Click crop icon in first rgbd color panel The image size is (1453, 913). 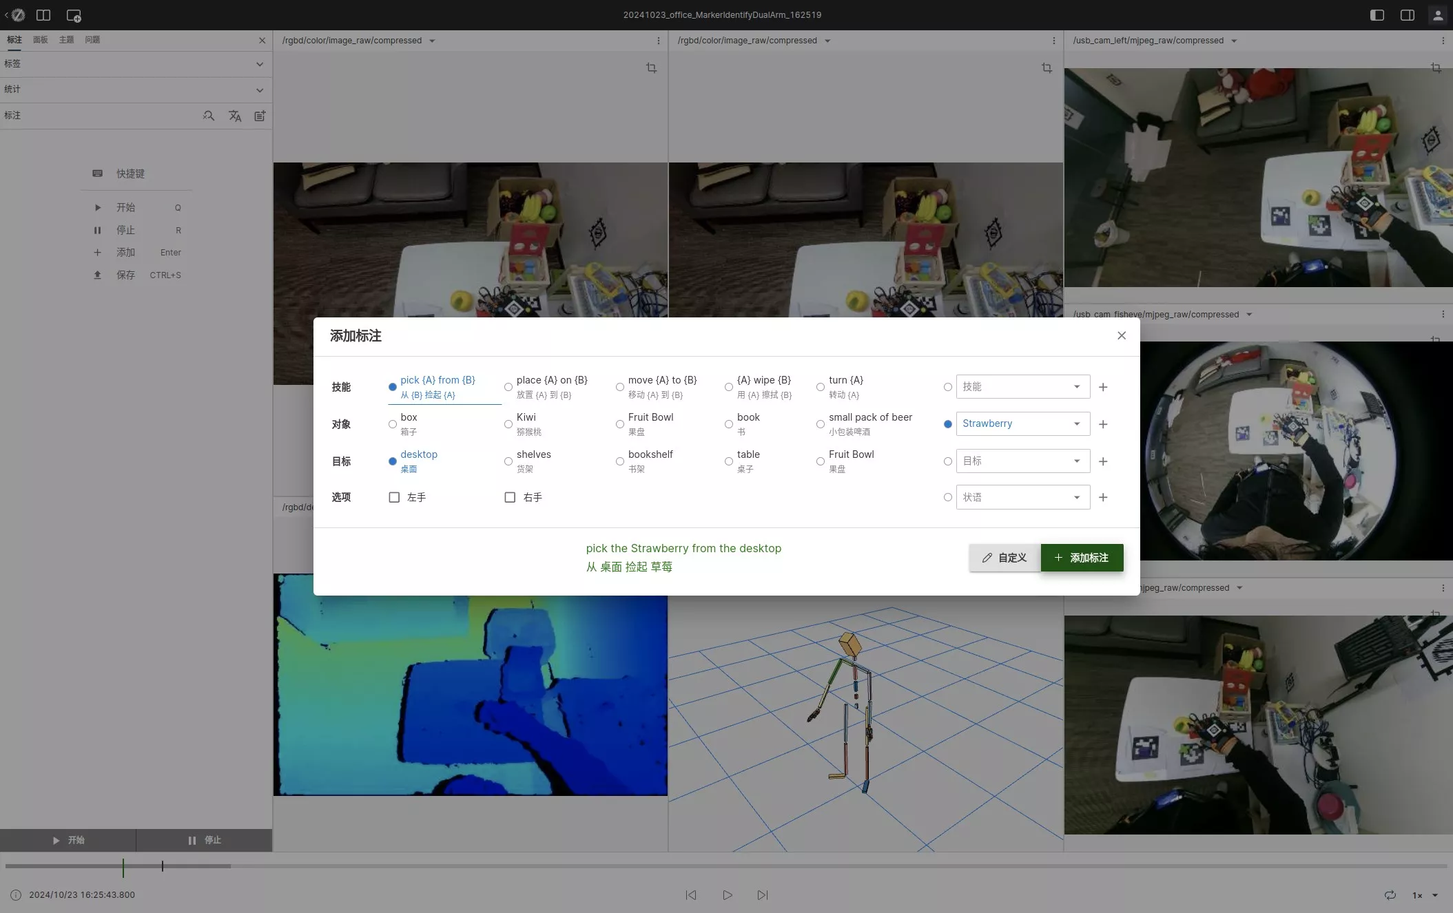coord(651,68)
